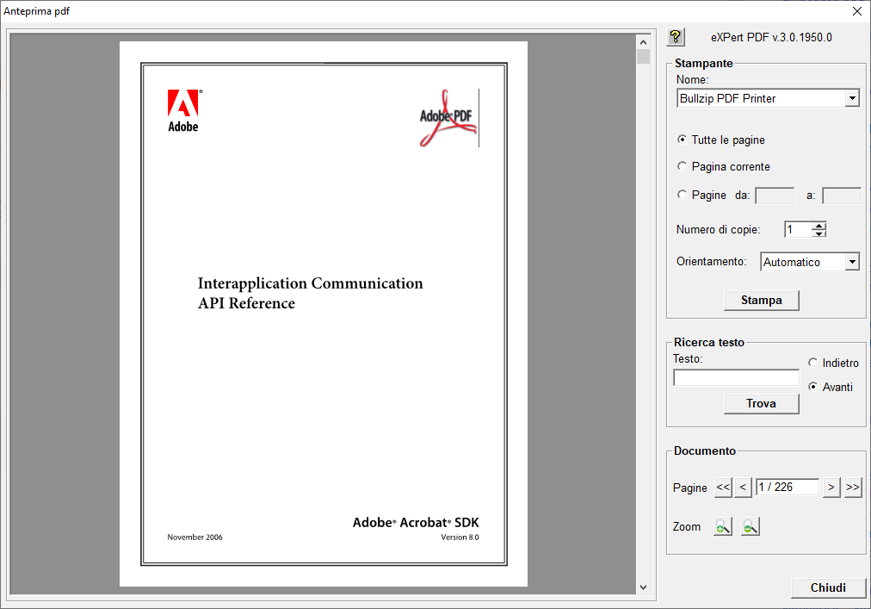871x609 pixels.
Task: Increase the Numero di copie value
Action: 819,226
